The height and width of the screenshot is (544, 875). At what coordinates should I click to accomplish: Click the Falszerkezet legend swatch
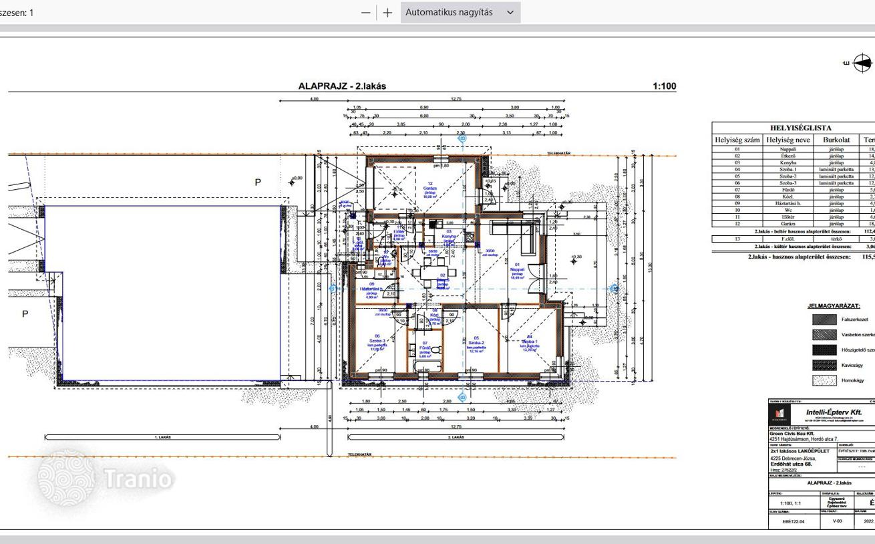click(824, 320)
